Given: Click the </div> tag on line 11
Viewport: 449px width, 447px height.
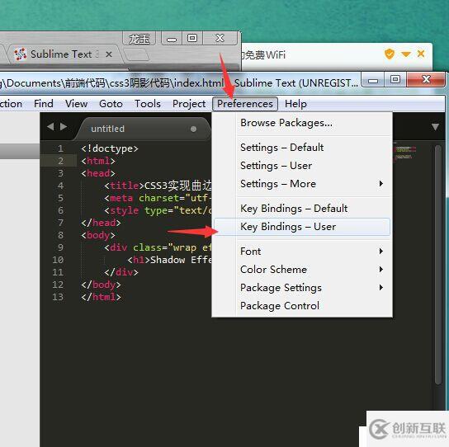Looking at the screenshot, I should (x=121, y=272).
